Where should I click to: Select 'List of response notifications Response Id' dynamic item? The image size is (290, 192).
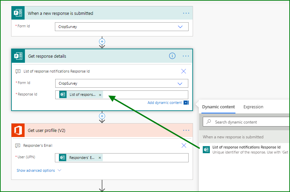(246, 149)
